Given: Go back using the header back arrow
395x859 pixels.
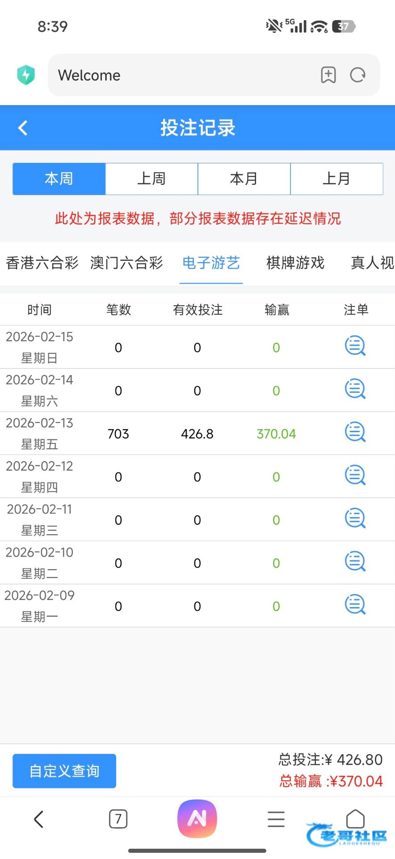Looking at the screenshot, I should point(23,128).
